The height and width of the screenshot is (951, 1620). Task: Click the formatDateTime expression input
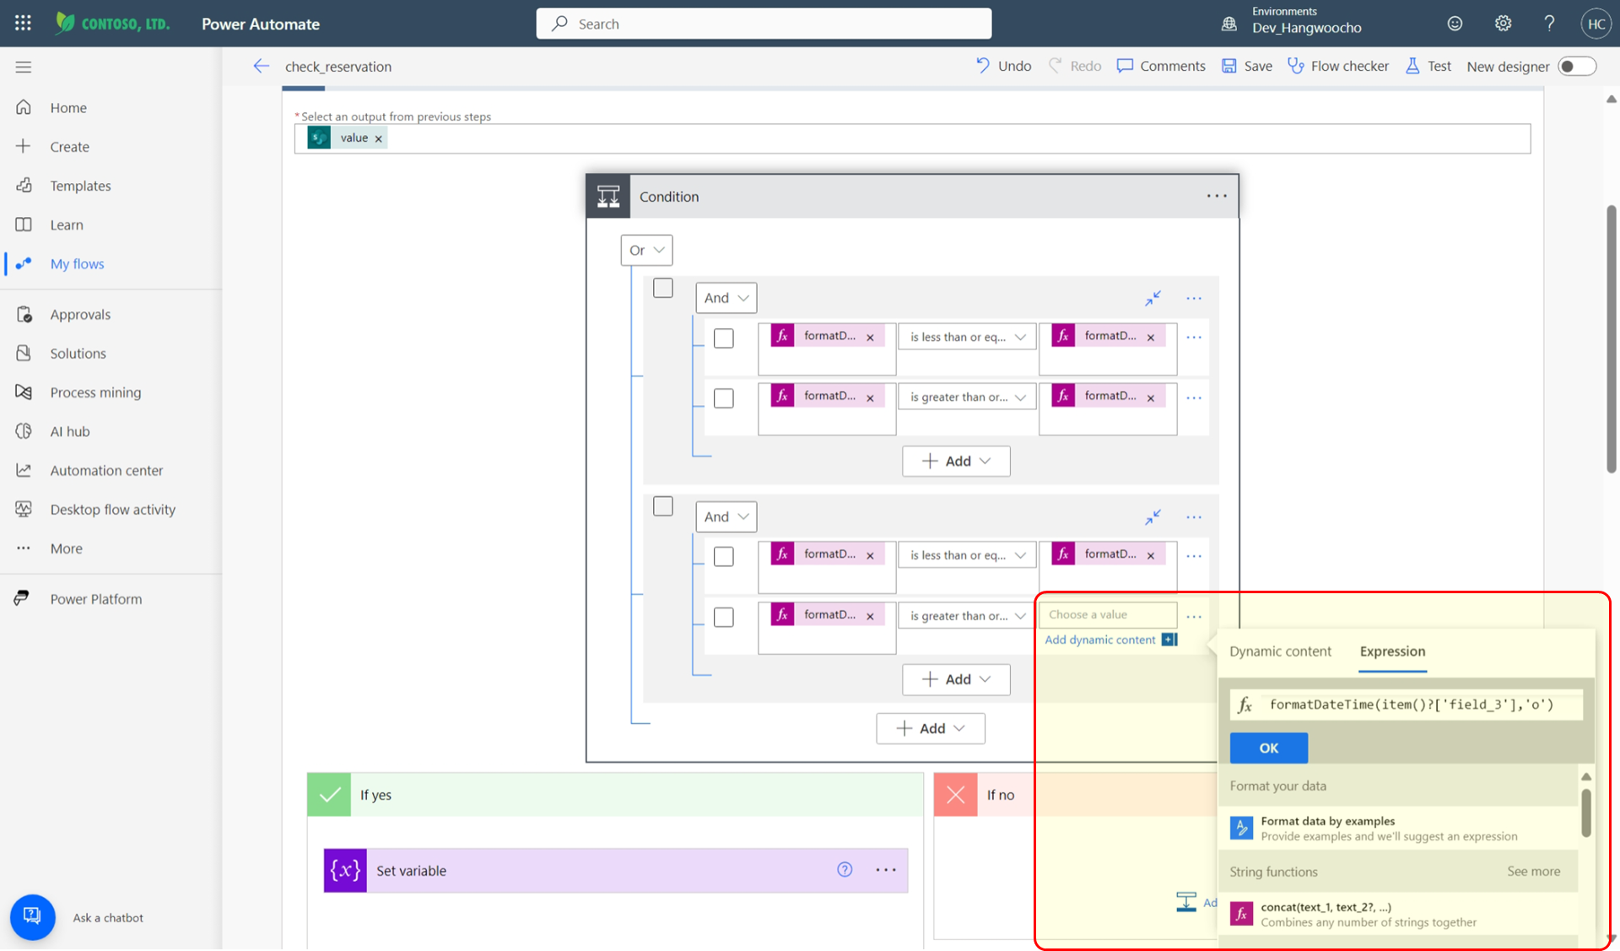pyautogui.click(x=1407, y=705)
